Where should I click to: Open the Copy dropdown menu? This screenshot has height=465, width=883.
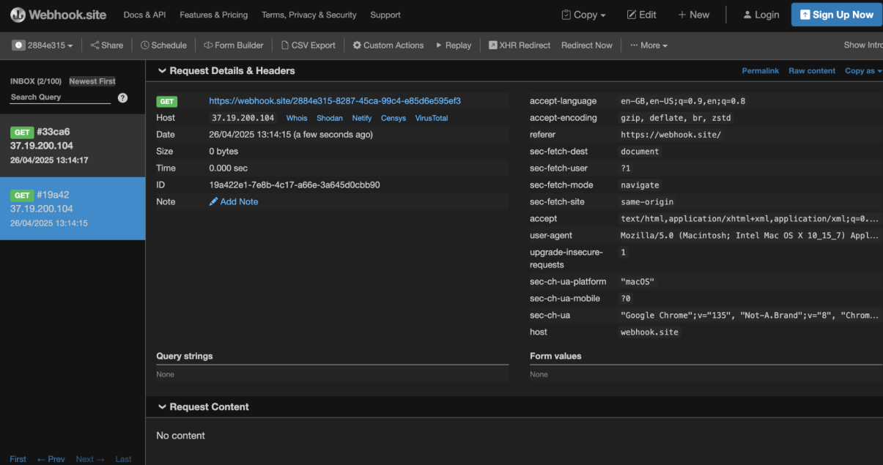click(x=583, y=15)
